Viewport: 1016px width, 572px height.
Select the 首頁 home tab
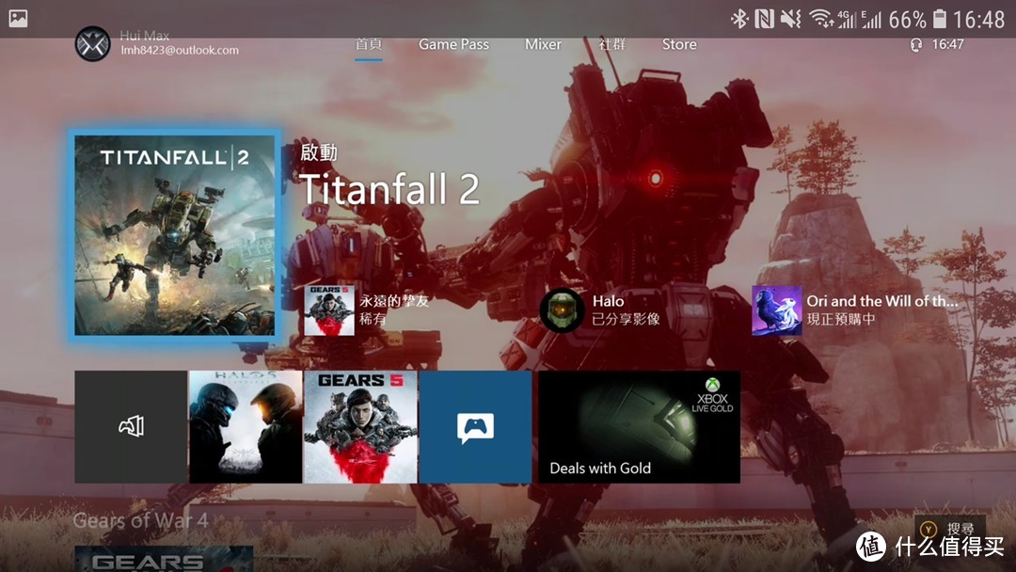pyautogui.click(x=369, y=44)
